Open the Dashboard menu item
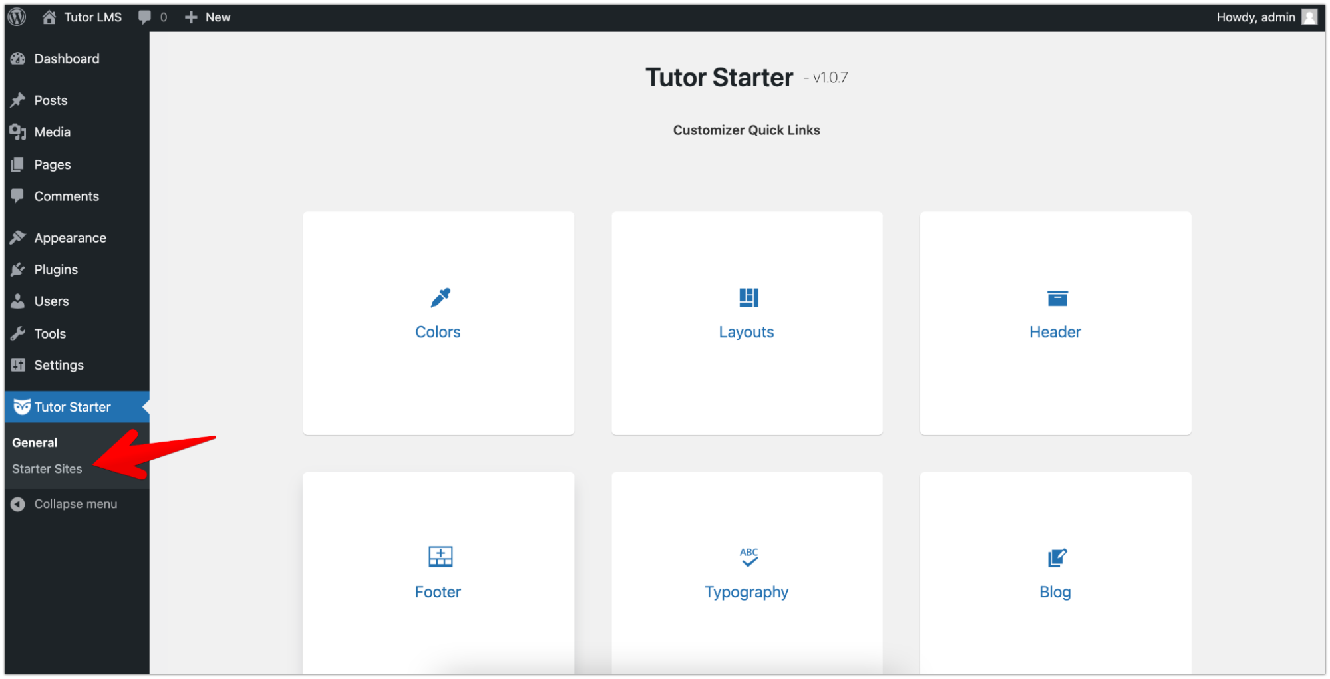This screenshot has width=1330, height=679. pos(77,59)
